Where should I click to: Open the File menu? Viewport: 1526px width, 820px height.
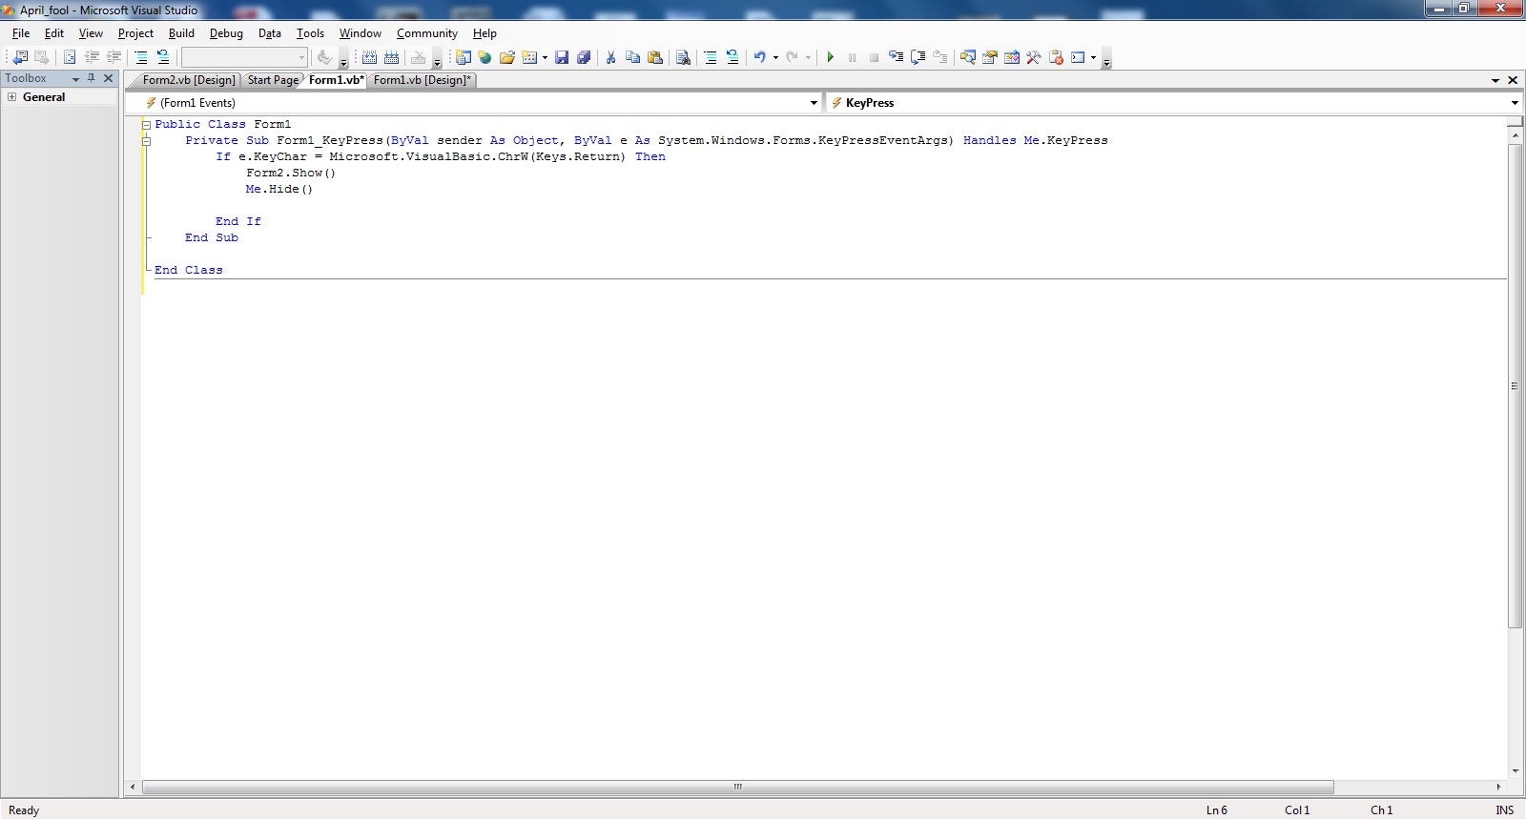(21, 33)
